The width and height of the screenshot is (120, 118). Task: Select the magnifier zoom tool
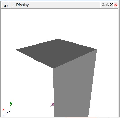[x=103, y=5]
